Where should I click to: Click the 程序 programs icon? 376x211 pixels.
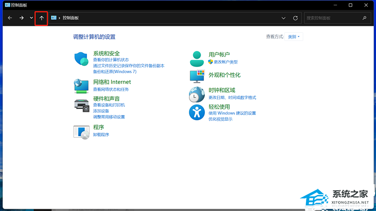81,132
